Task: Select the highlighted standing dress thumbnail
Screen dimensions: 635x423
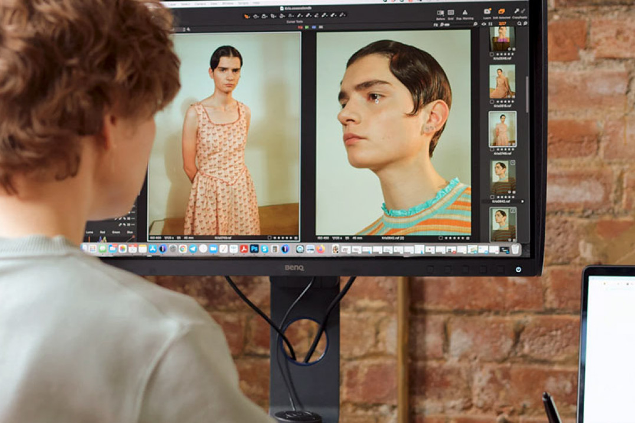Action: (503, 129)
